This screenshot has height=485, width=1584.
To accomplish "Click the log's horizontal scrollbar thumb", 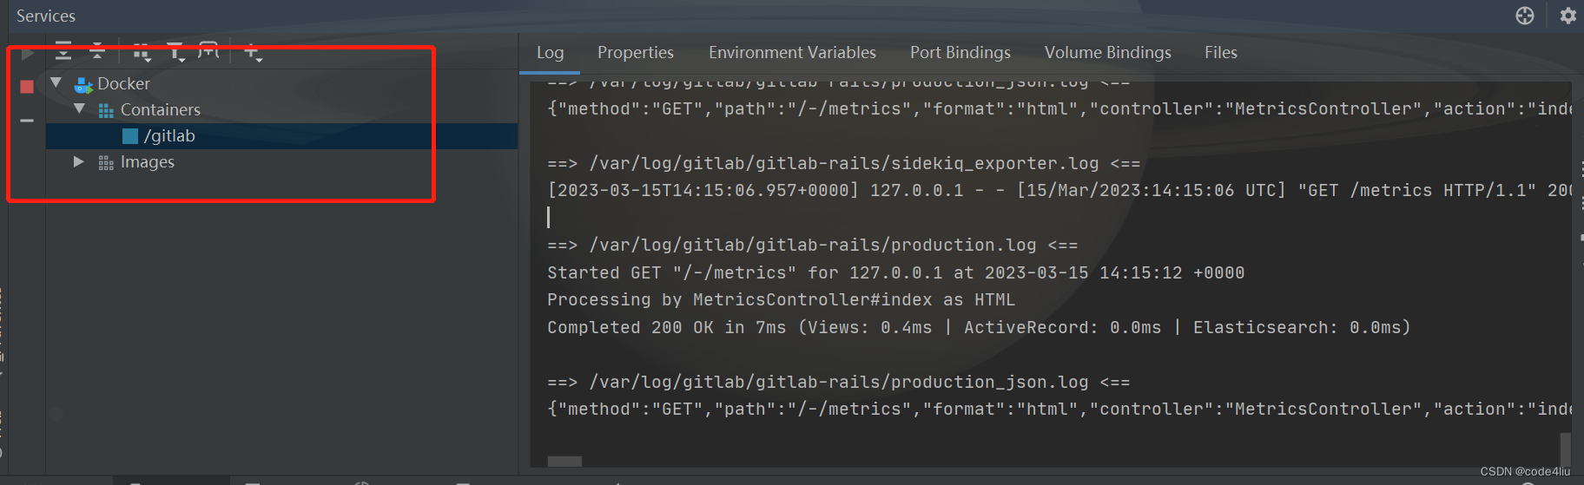I will 564,462.
